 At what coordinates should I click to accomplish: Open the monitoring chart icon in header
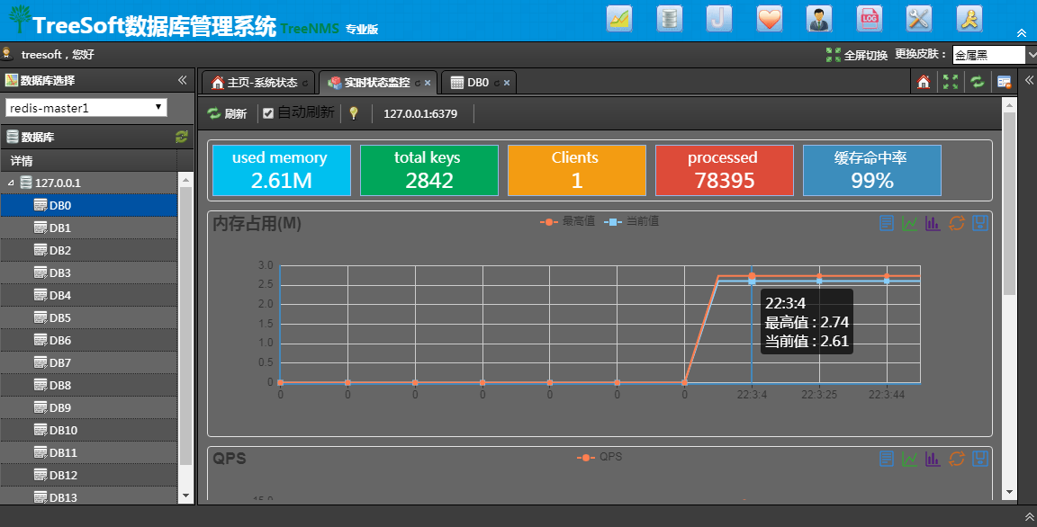click(619, 19)
